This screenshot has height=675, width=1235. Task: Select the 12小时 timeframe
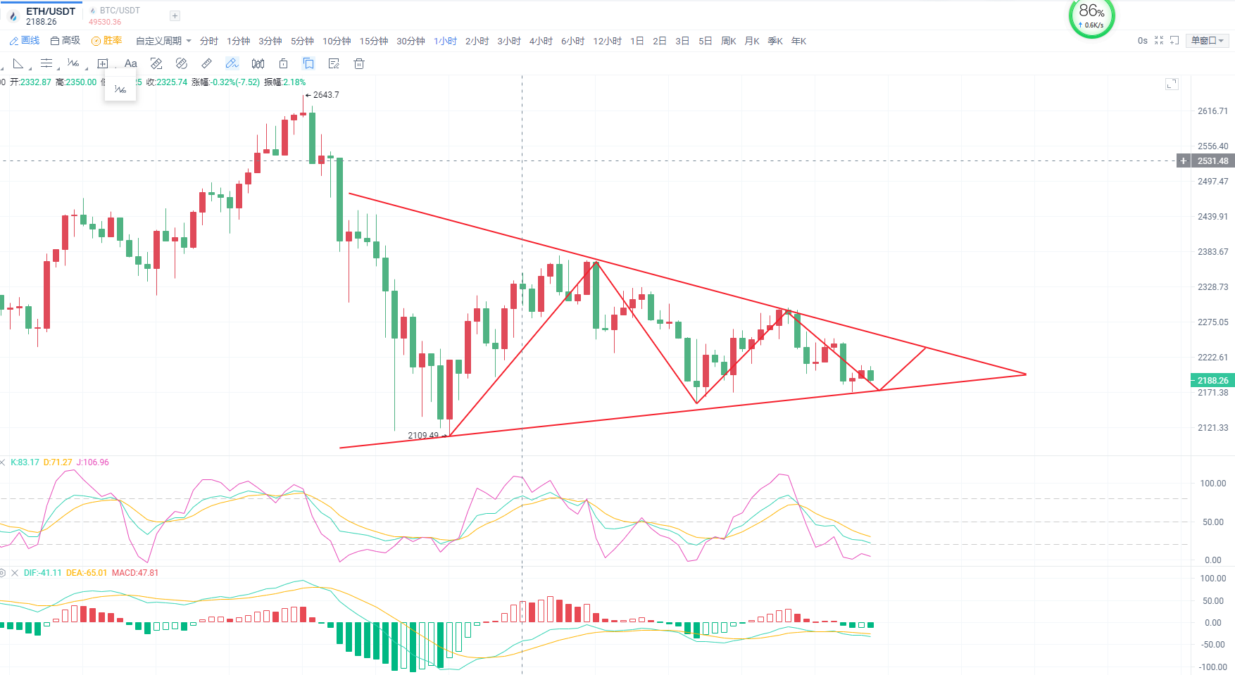click(607, 41)
